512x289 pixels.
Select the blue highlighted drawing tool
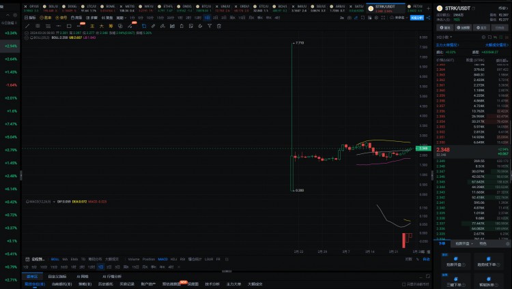point(144,26)
